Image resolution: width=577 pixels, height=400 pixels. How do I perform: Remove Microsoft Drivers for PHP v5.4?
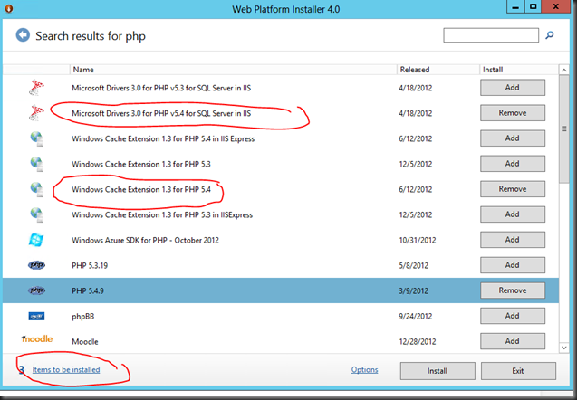point(513,113)
